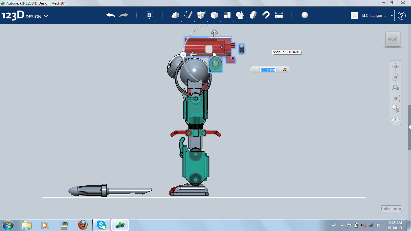Click the RIGHT face of the view cube
Screen dimensions: 411x231
point(393,39)
